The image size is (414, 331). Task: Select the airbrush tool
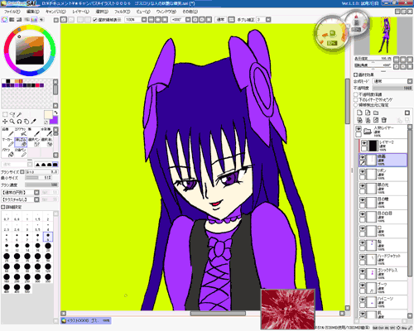point(21,132)
